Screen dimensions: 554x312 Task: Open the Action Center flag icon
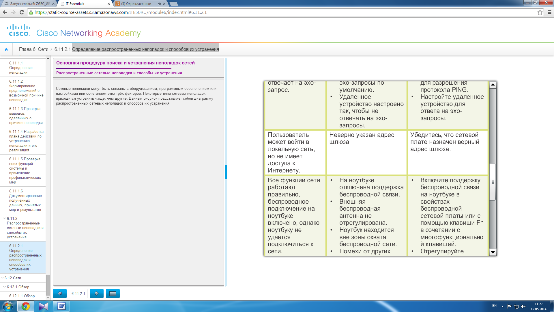pyautogui.click(x=510, y=307)
